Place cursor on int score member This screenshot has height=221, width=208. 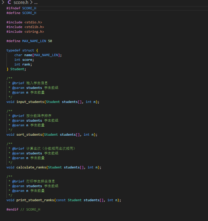click(x=24, y=60)
